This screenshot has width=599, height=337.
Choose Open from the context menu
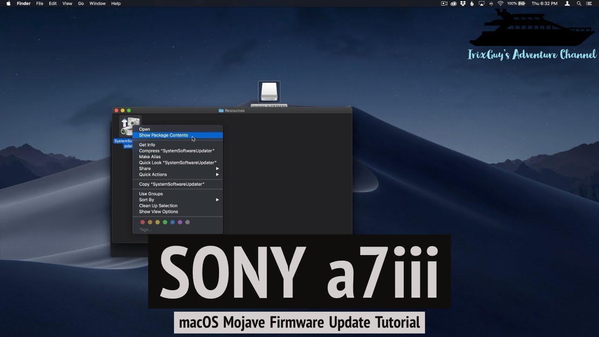coord(178,129)
